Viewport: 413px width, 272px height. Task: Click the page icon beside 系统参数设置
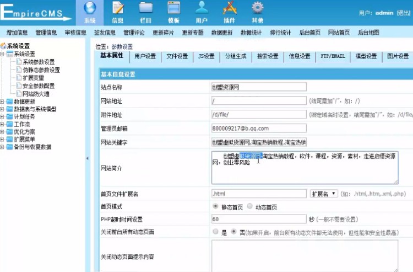19,62
